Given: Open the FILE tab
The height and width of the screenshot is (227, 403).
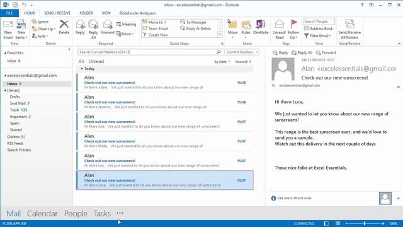Looking at the screenshot, I should (9, 13).
